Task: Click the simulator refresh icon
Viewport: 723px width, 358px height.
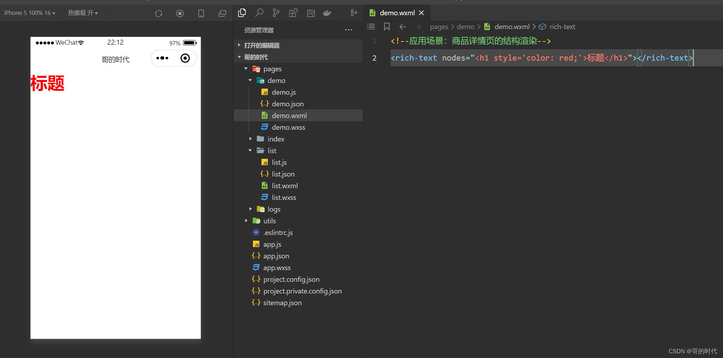Action: [x=159, y=13]
